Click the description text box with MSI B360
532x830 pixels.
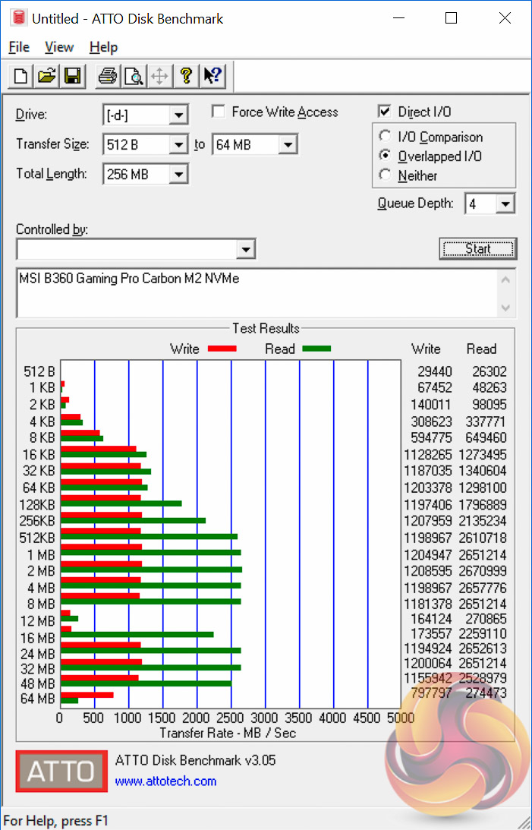pyautogui.click(x=257, y=293)
